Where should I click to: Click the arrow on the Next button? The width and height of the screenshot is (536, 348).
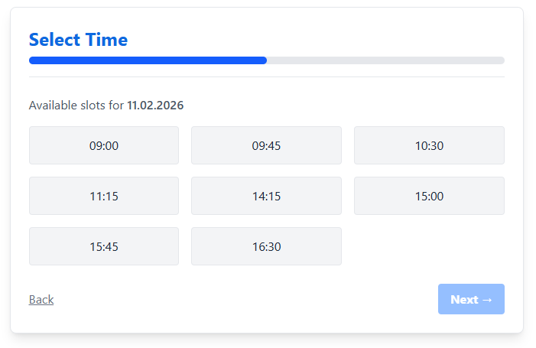pyautogui.click(x=487, y=300)
